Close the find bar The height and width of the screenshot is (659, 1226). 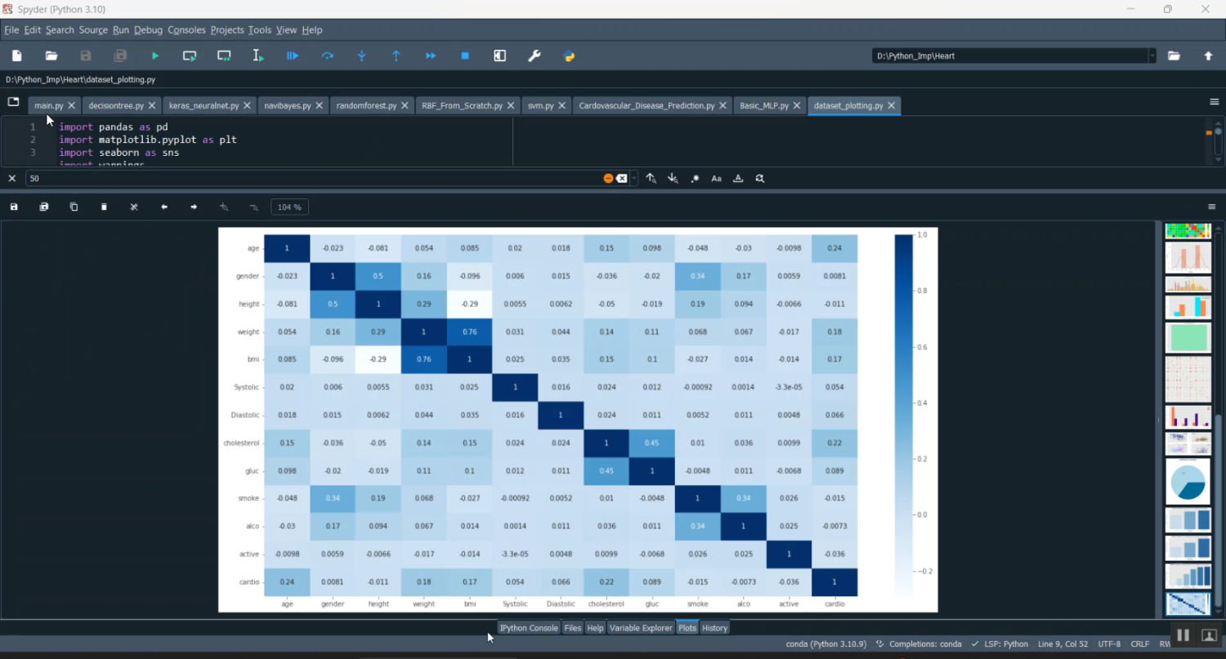pos(12,178)
